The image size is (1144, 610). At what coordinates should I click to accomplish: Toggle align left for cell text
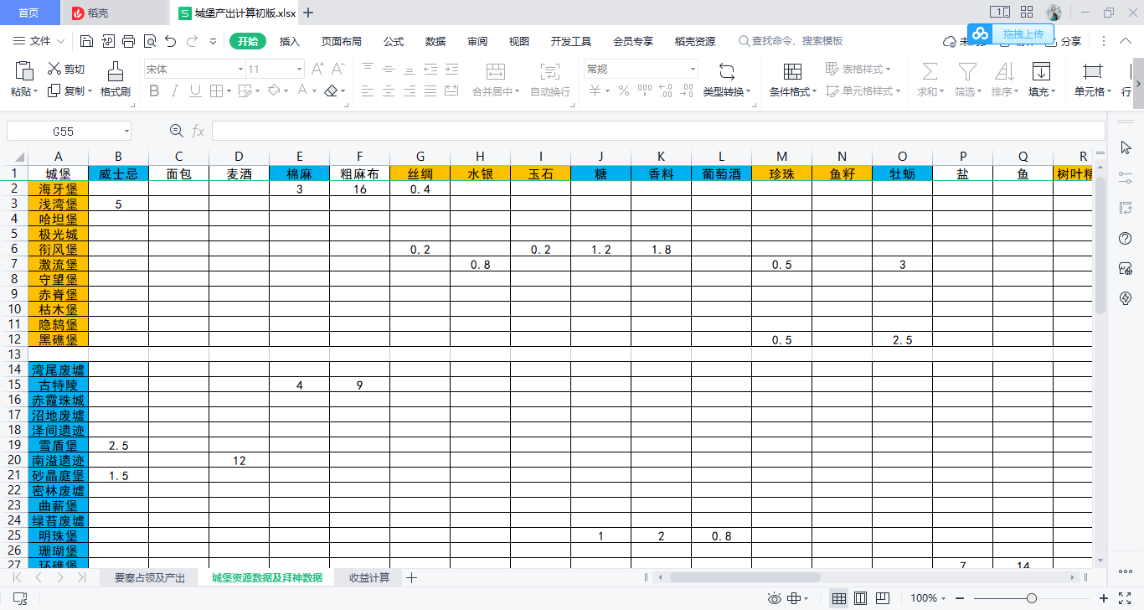[x=367, y=91]
